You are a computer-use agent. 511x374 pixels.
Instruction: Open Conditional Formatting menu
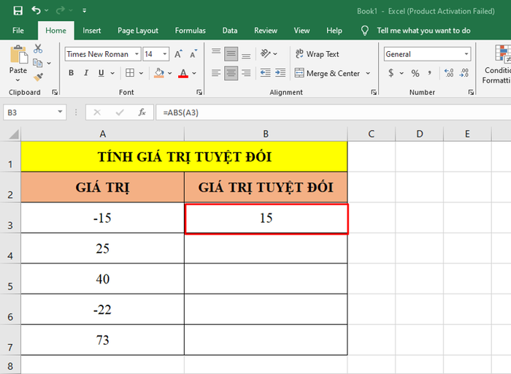[x=496, y=64]
